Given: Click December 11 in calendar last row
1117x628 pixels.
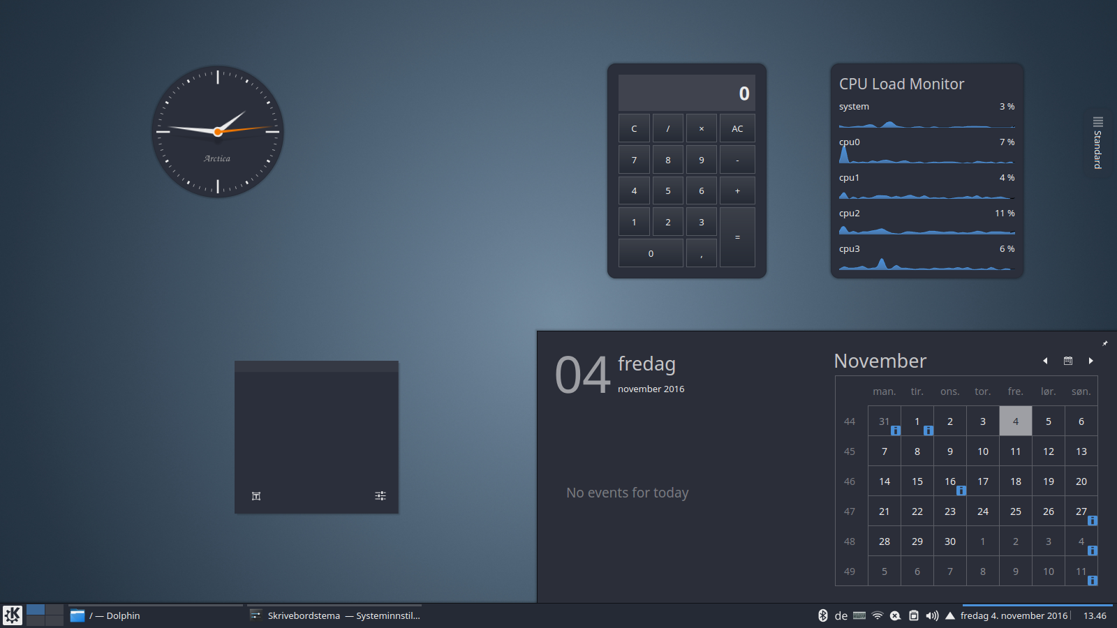Looking at the screenshot, I should tap(1081, 571).
